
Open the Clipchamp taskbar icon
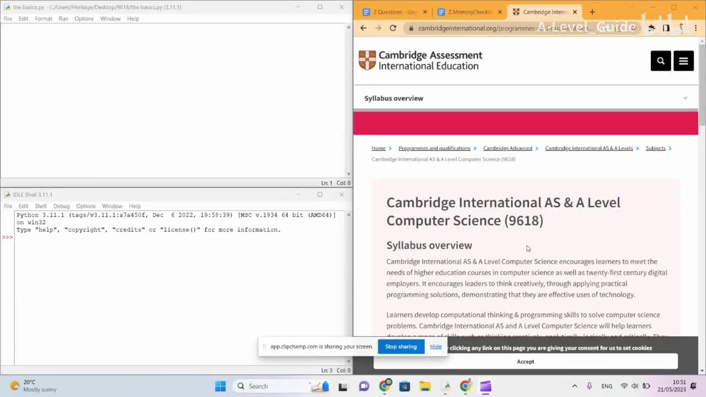(485, 386)
